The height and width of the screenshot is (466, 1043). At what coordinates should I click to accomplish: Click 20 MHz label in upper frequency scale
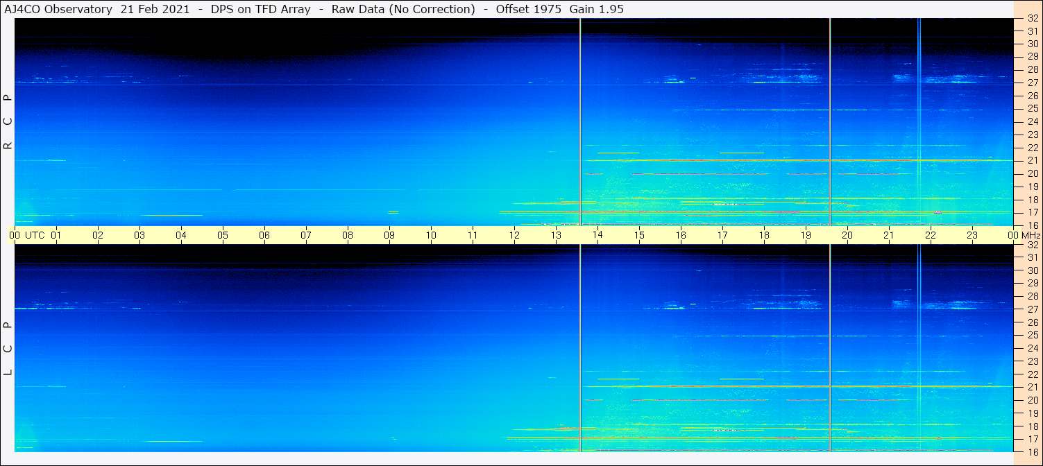[x=1032, y=173]
